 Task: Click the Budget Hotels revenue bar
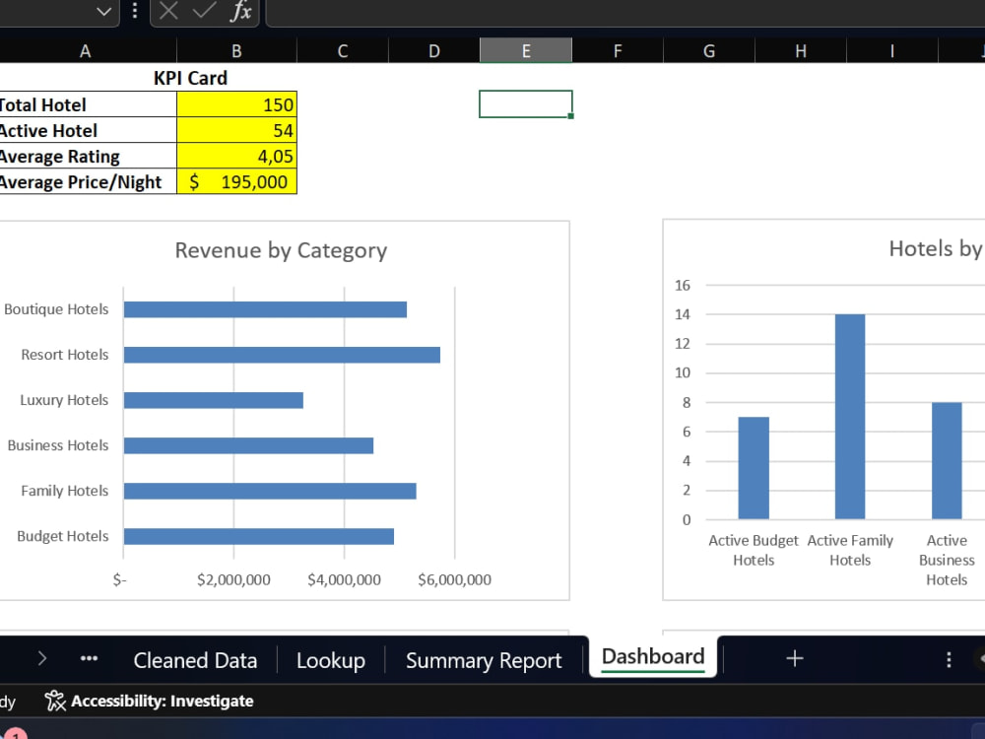pos(259,536)
